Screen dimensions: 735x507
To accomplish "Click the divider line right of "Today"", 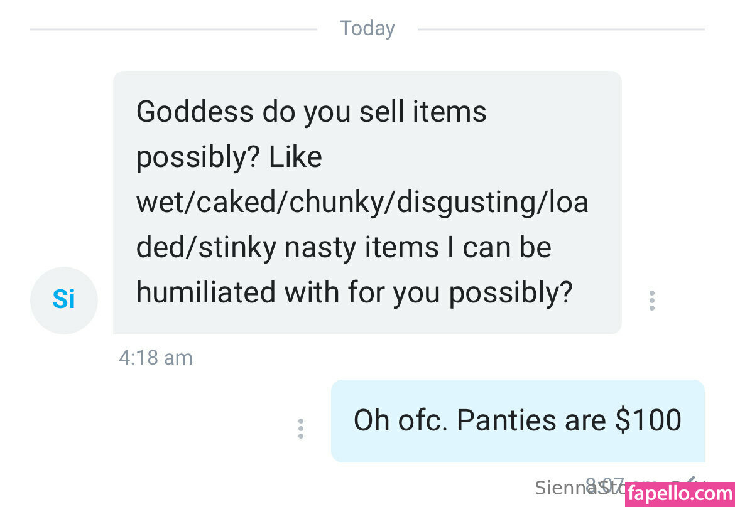I will pyautogui.click(x=560, y=29).
